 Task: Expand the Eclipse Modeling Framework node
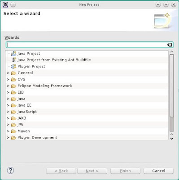click(8, 86)
